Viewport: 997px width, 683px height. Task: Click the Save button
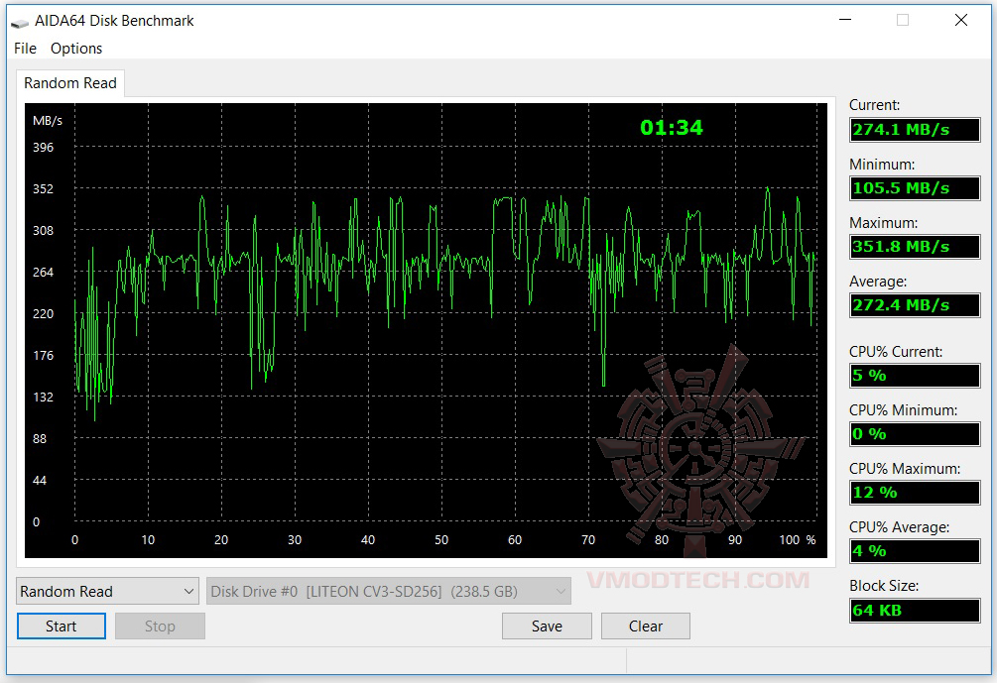point(547,626)
